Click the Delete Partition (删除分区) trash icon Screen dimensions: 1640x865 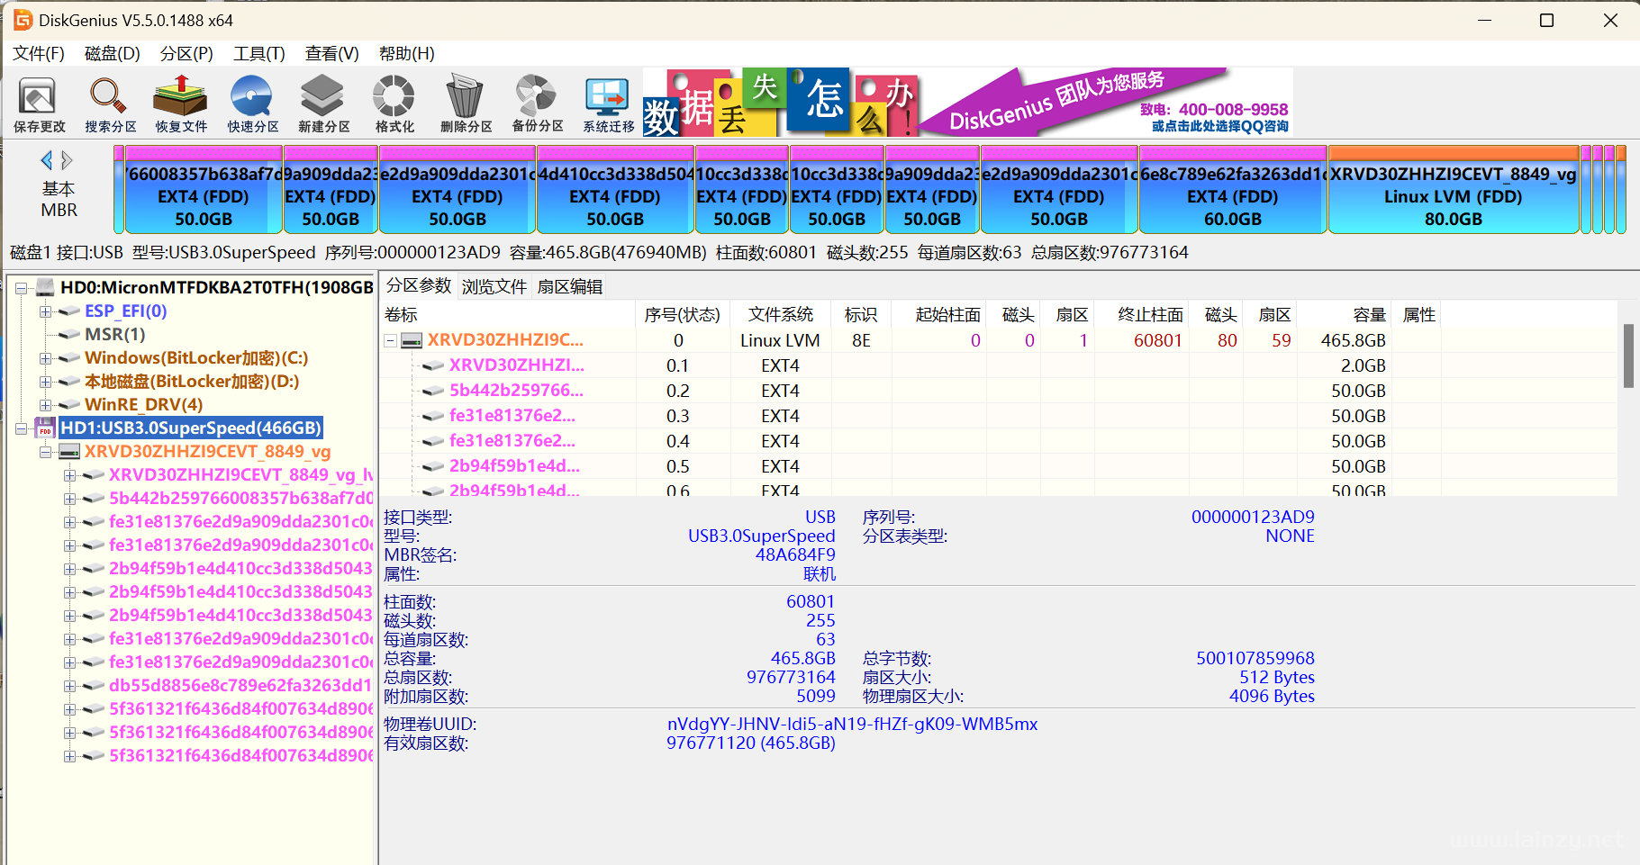pos(466,104)
